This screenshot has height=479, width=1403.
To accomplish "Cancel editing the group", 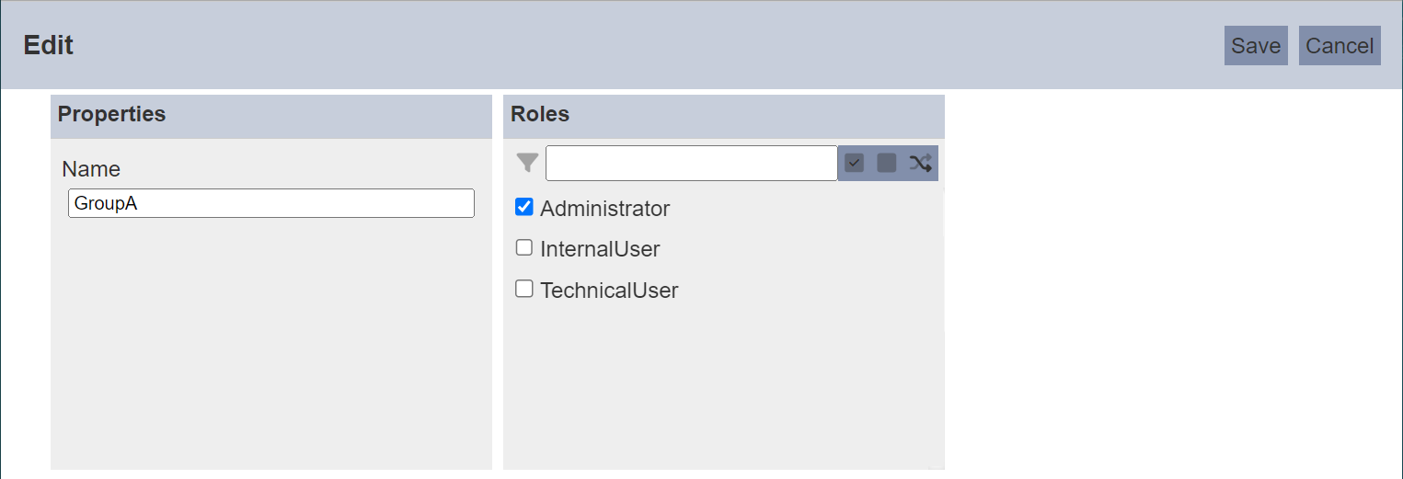I will point(1340,46).
